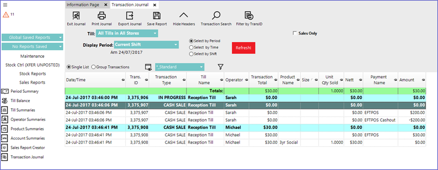
Task: Click the Save Report disk icon
Action: coord(157,15)
